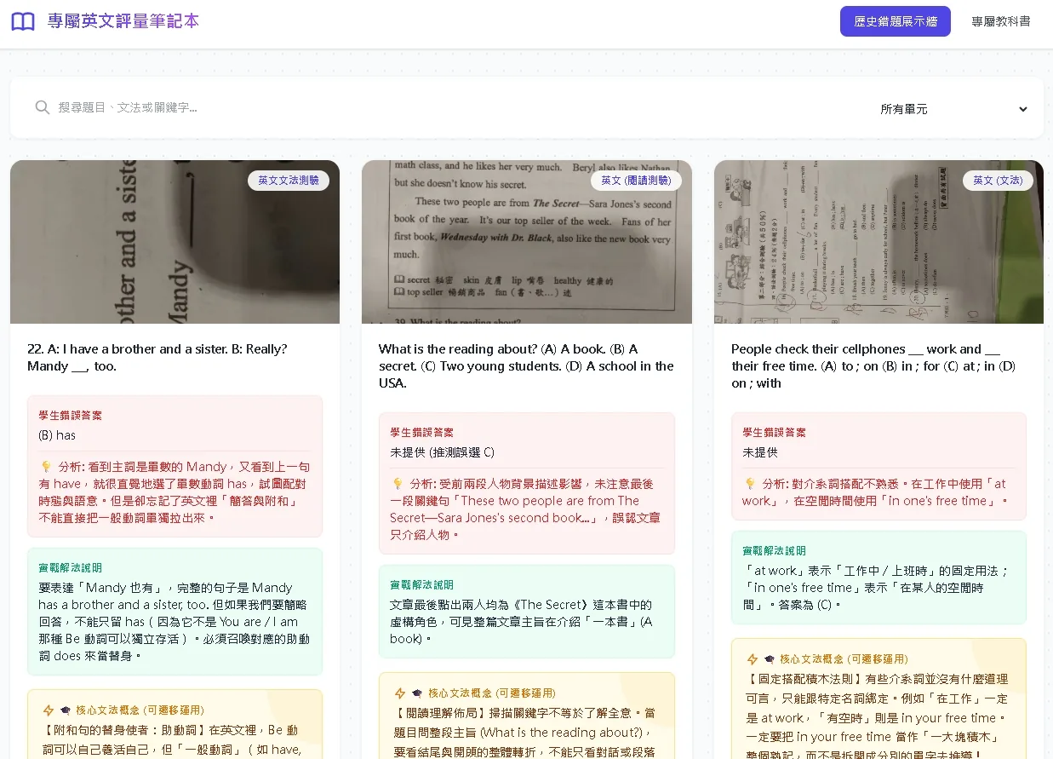
Task: Click the 學生錯誤答案 label in the Mandy card
Action: 70,416
